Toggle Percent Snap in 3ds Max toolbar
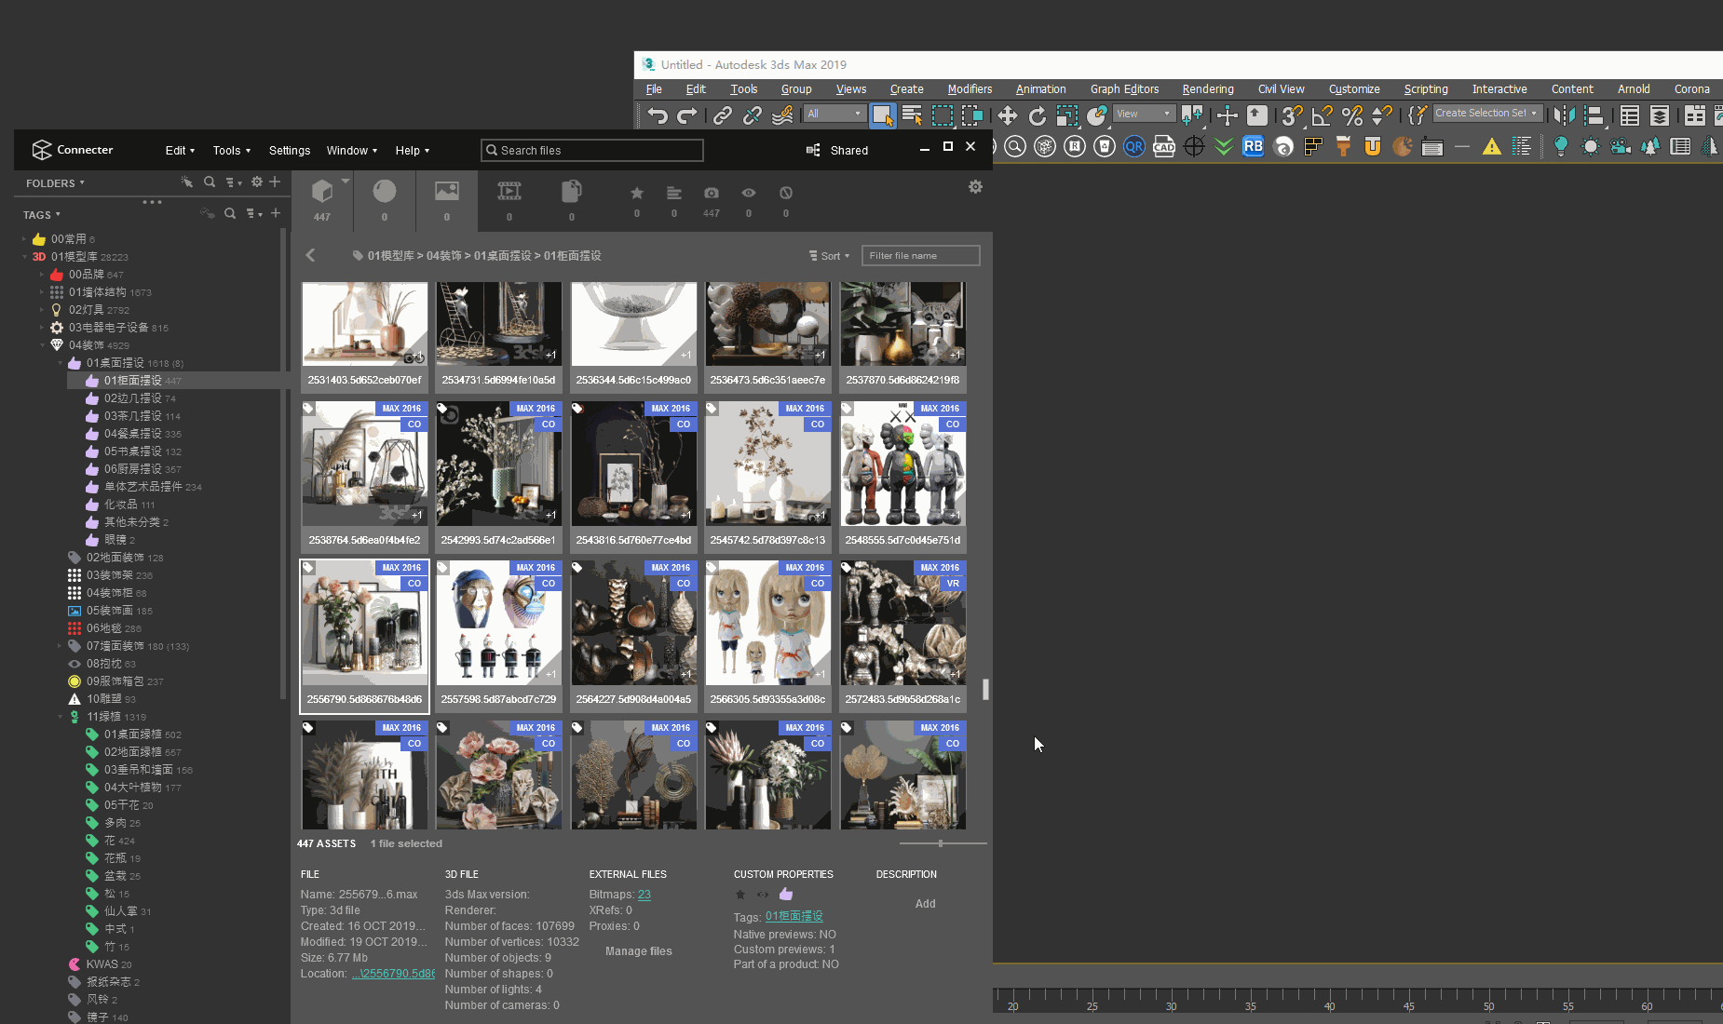The height and width of the screenshot is (1024, 1723). [x=1351, y=115]
